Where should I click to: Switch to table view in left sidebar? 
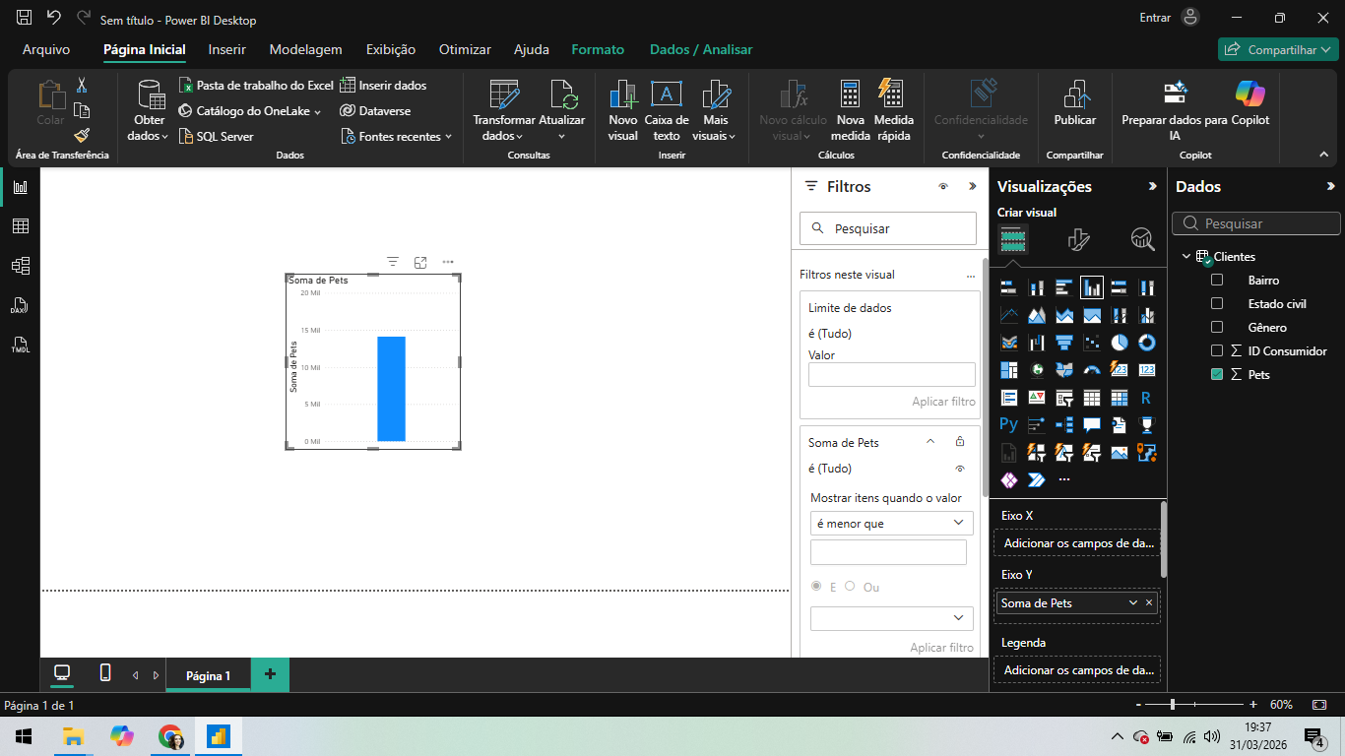click(x=20, y=226)
